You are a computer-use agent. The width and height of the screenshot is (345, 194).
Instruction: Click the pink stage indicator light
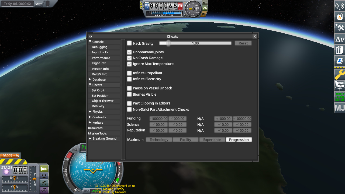(x=6, y=172)
